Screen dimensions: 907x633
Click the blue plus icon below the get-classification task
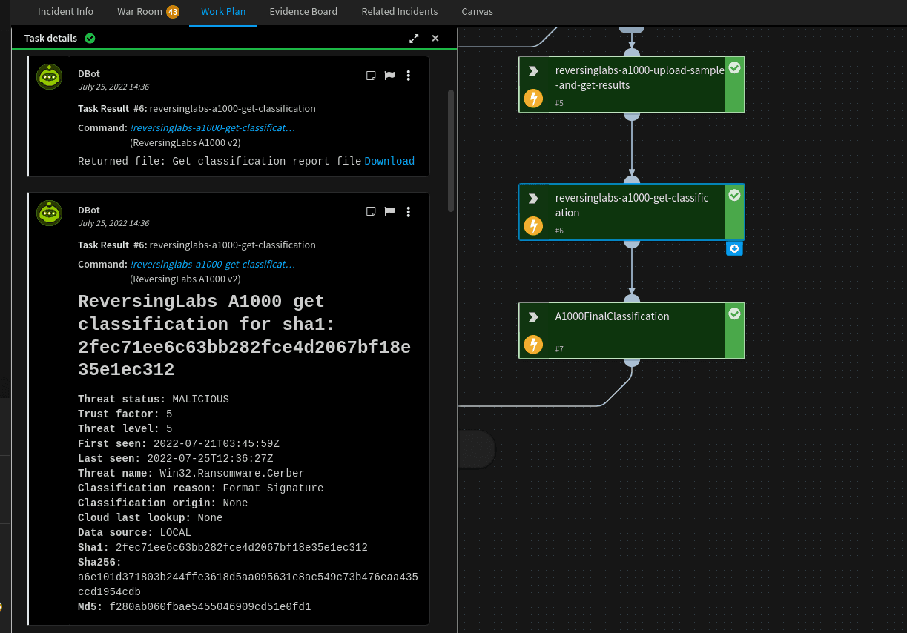(x=734, y=248)
